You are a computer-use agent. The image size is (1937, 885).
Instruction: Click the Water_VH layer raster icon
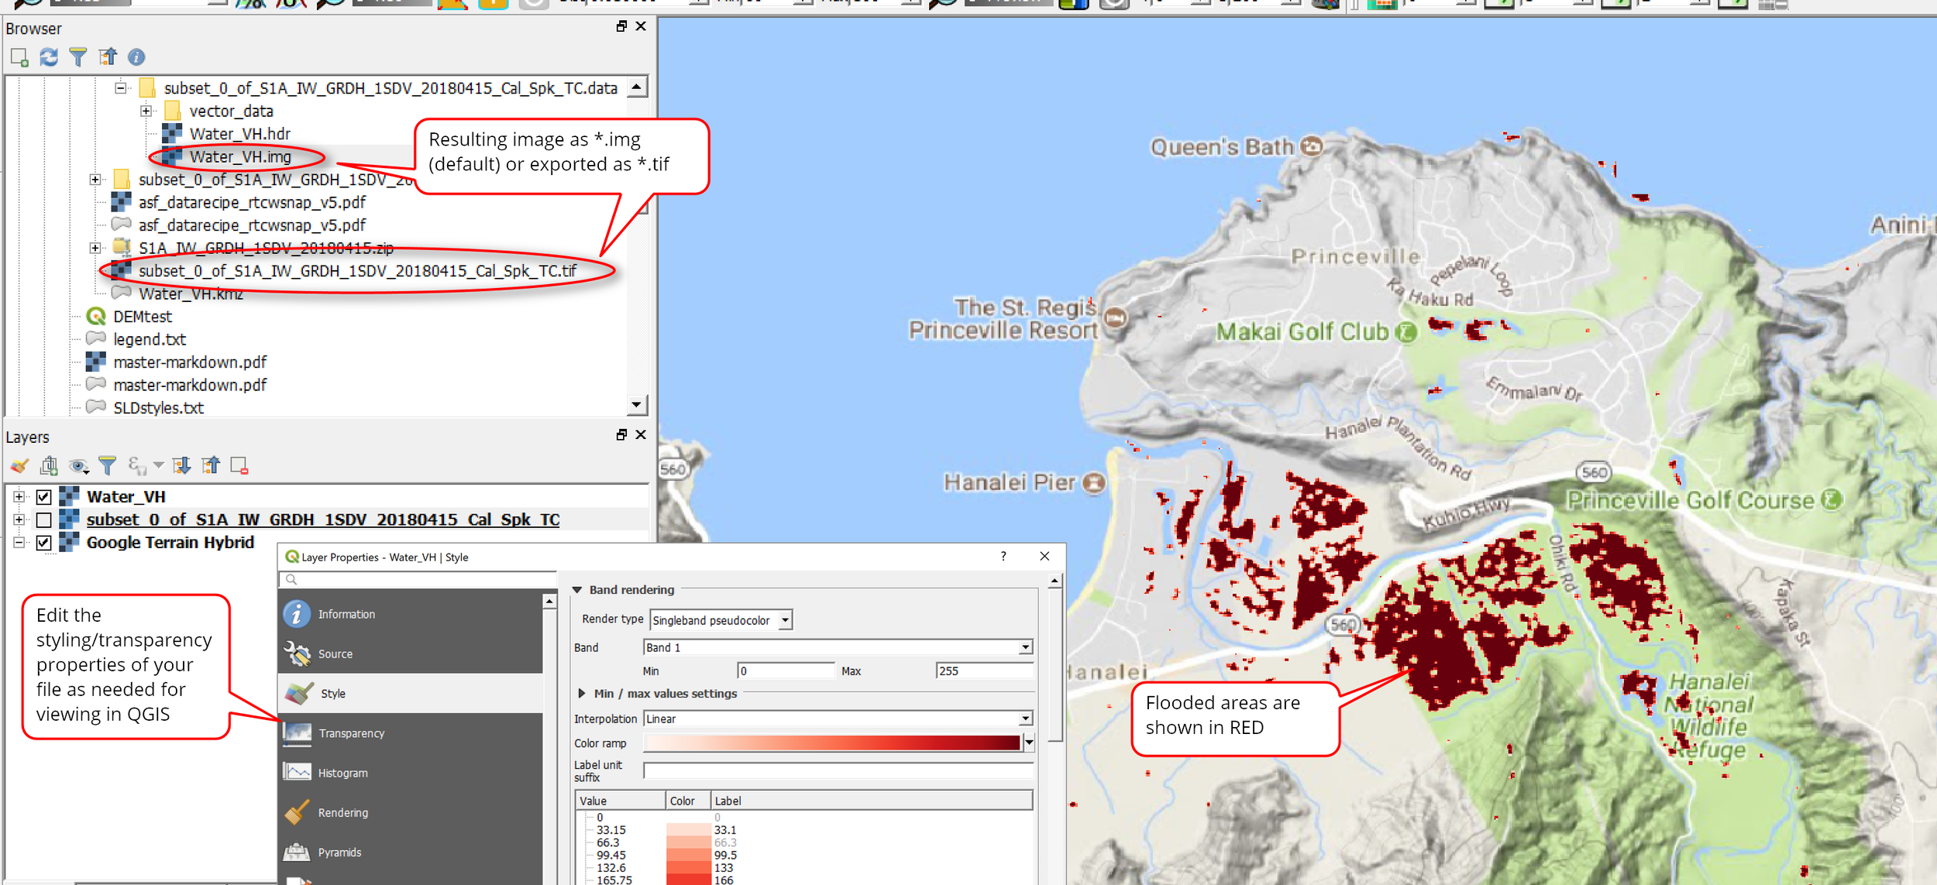pos(69,496)
